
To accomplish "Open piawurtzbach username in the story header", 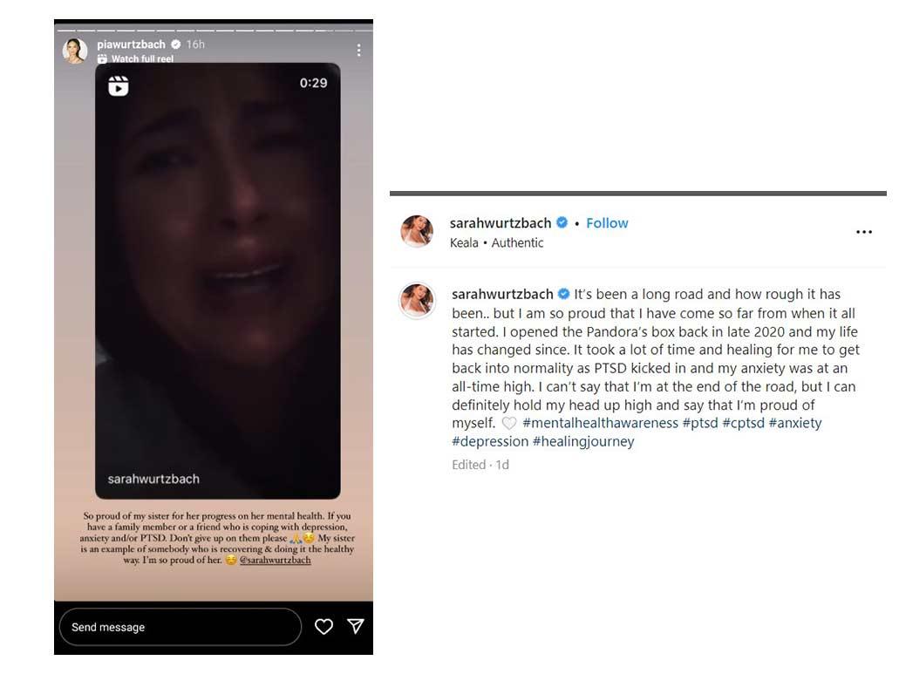I will tap(131, 44).
